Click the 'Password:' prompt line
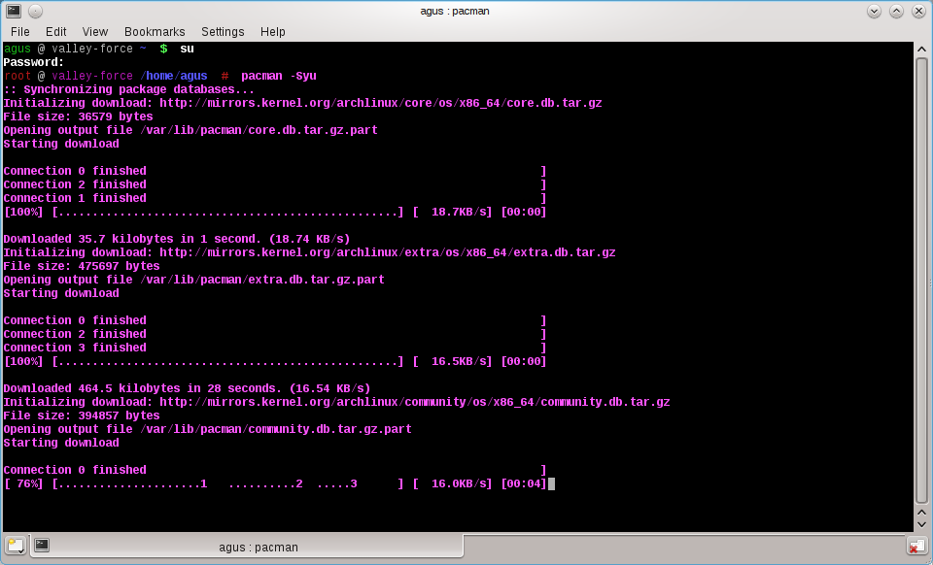This screenshot has height=565, width=933. point(33,62)
